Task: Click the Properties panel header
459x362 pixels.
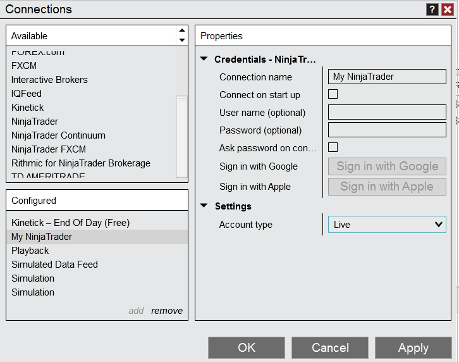Action: pos(323,36)
